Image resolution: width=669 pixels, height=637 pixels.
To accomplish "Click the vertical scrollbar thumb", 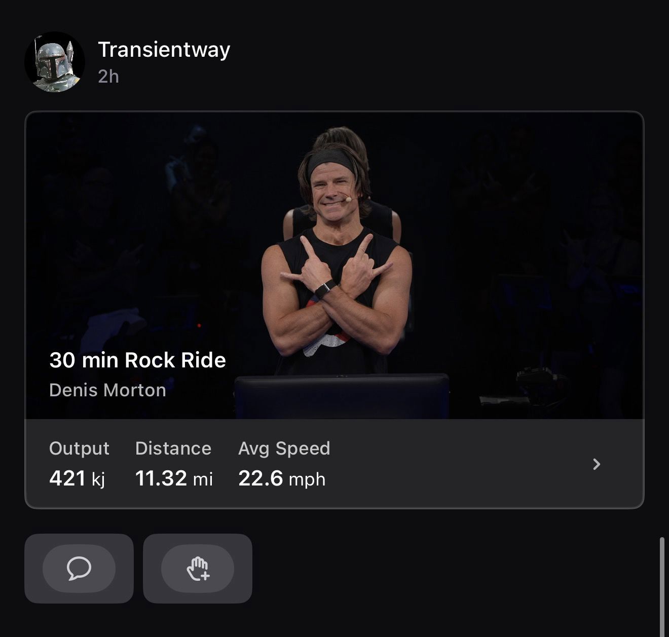I will coord(662,587).
